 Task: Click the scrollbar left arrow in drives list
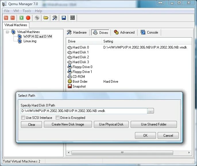click(69, 153)
